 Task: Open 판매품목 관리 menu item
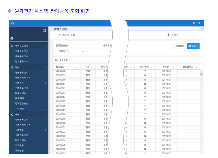[x=22, y=73]
